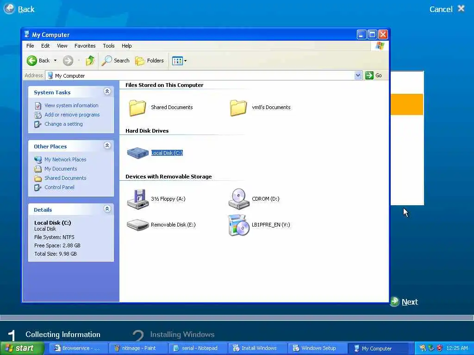The height and width of the screenshot is (355, 474).
Task: Click the setup wizard Back arrow icon
Action: [x=9, y=9]
